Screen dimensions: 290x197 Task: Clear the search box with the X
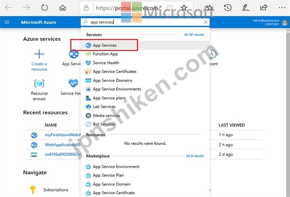(x=205, y=22)
